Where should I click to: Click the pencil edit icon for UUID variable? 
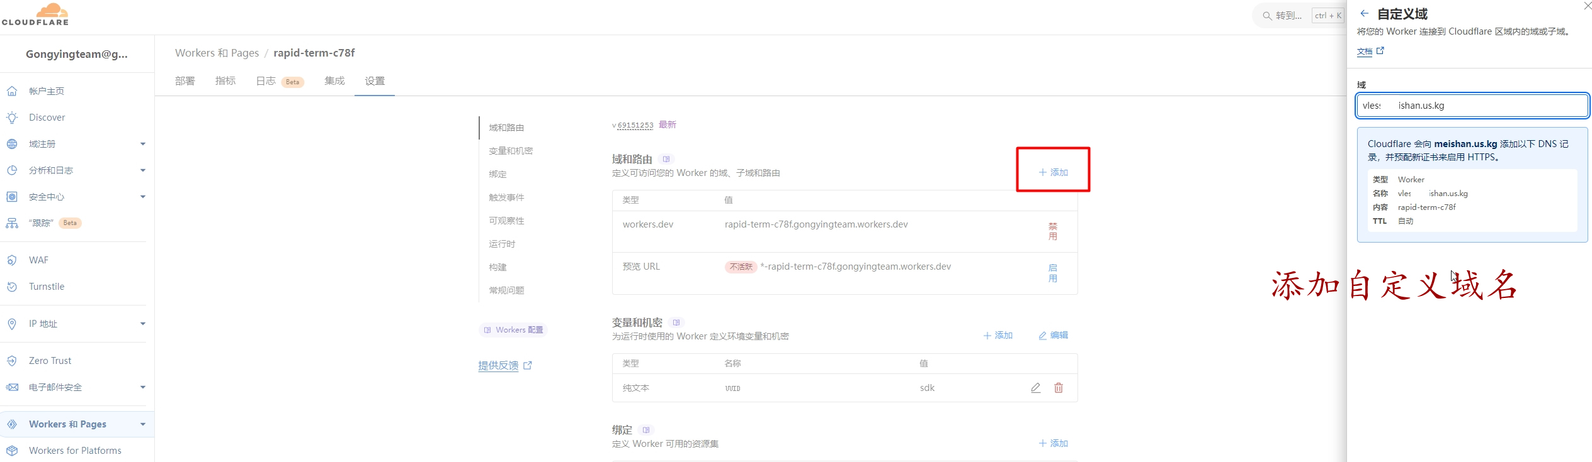pyautogui.click(x=1036, y=388)
